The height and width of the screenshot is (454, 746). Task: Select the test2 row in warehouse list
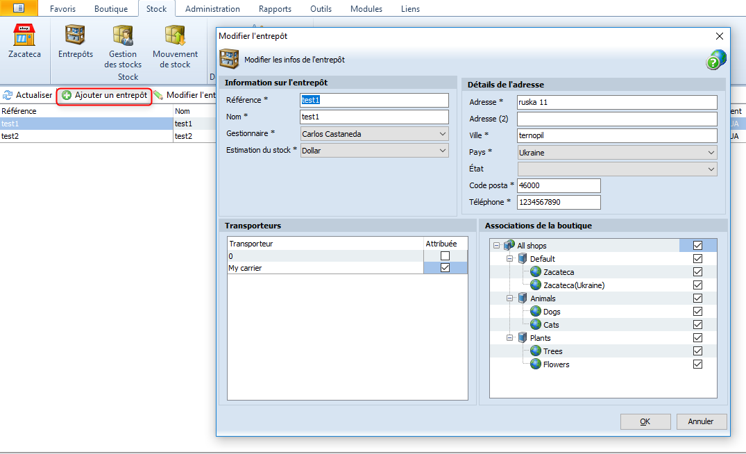[108, 136]
